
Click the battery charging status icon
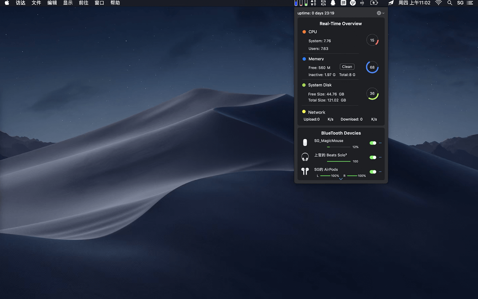click(x=374, y=3)
